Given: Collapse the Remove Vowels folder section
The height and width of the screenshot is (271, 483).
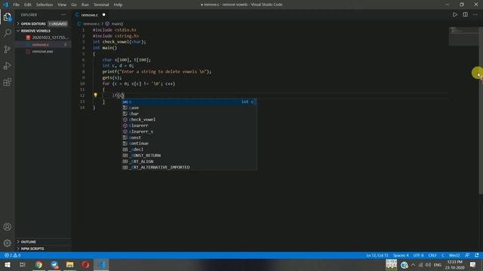Looking at the screenshot, I should (x=43, y=31).
